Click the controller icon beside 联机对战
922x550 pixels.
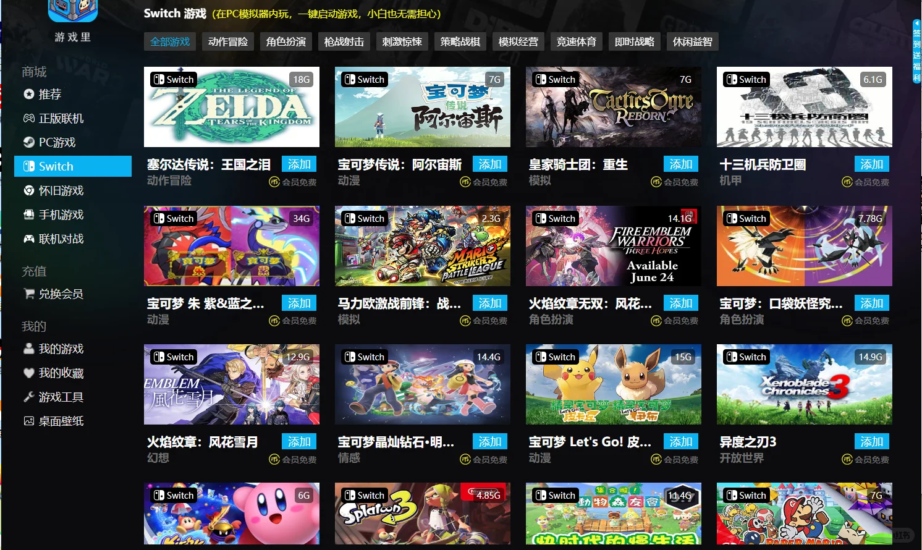click(x=28, y=239)
